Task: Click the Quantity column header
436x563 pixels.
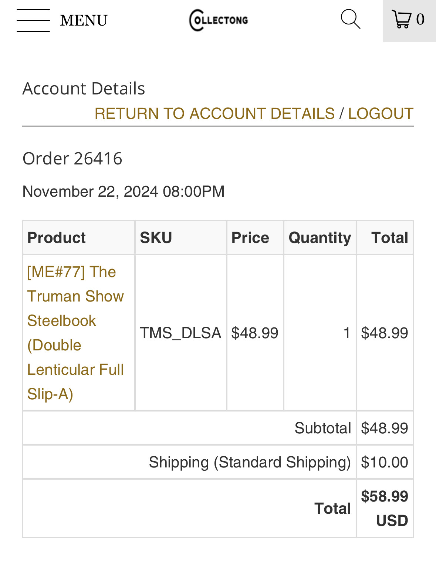Action: tap(320, 238)
